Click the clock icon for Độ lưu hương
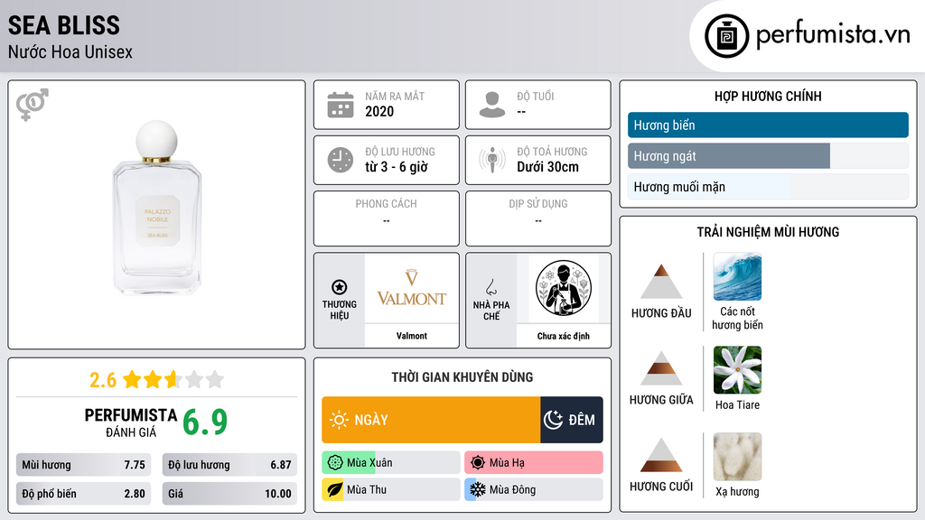This screenshot has height=520, width=925. tap(341, 160)
